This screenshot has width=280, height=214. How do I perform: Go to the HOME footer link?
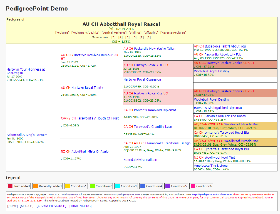[x=13, y=206]
